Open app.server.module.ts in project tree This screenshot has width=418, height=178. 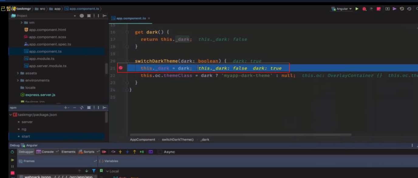click(45, 66)
